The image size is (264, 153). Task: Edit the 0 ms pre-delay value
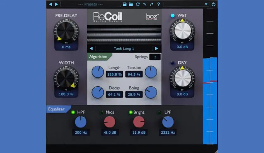pos(66,47)
